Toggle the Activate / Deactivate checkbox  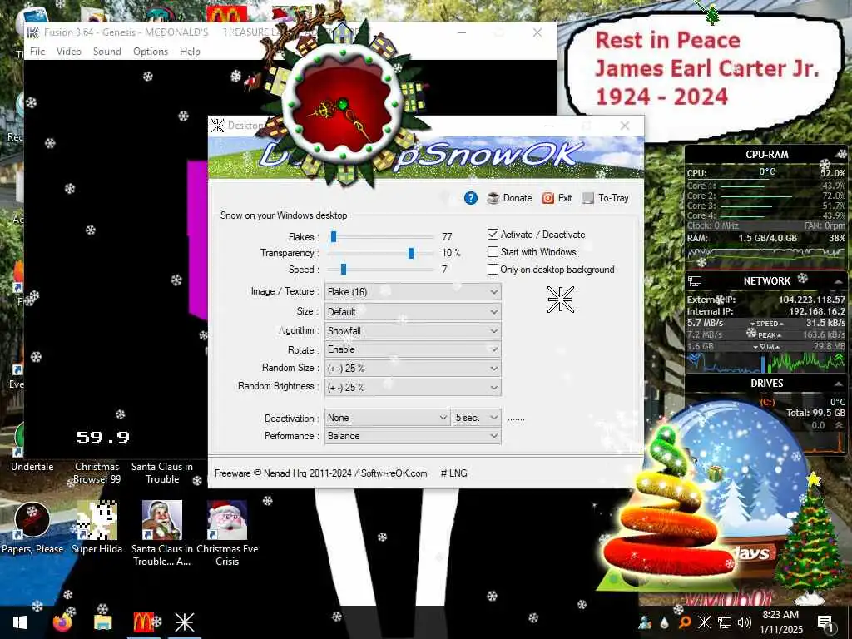tap(493, 234)
